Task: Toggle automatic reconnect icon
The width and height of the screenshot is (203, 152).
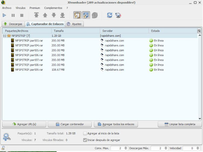Action: coord(86,15)
